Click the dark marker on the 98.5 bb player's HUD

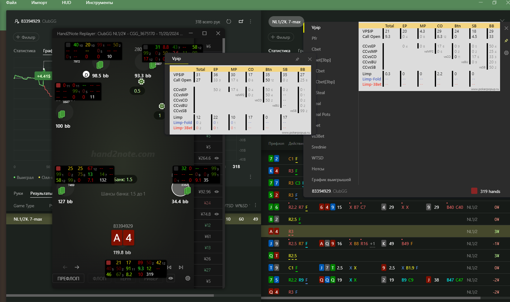[x=68, y=45]
